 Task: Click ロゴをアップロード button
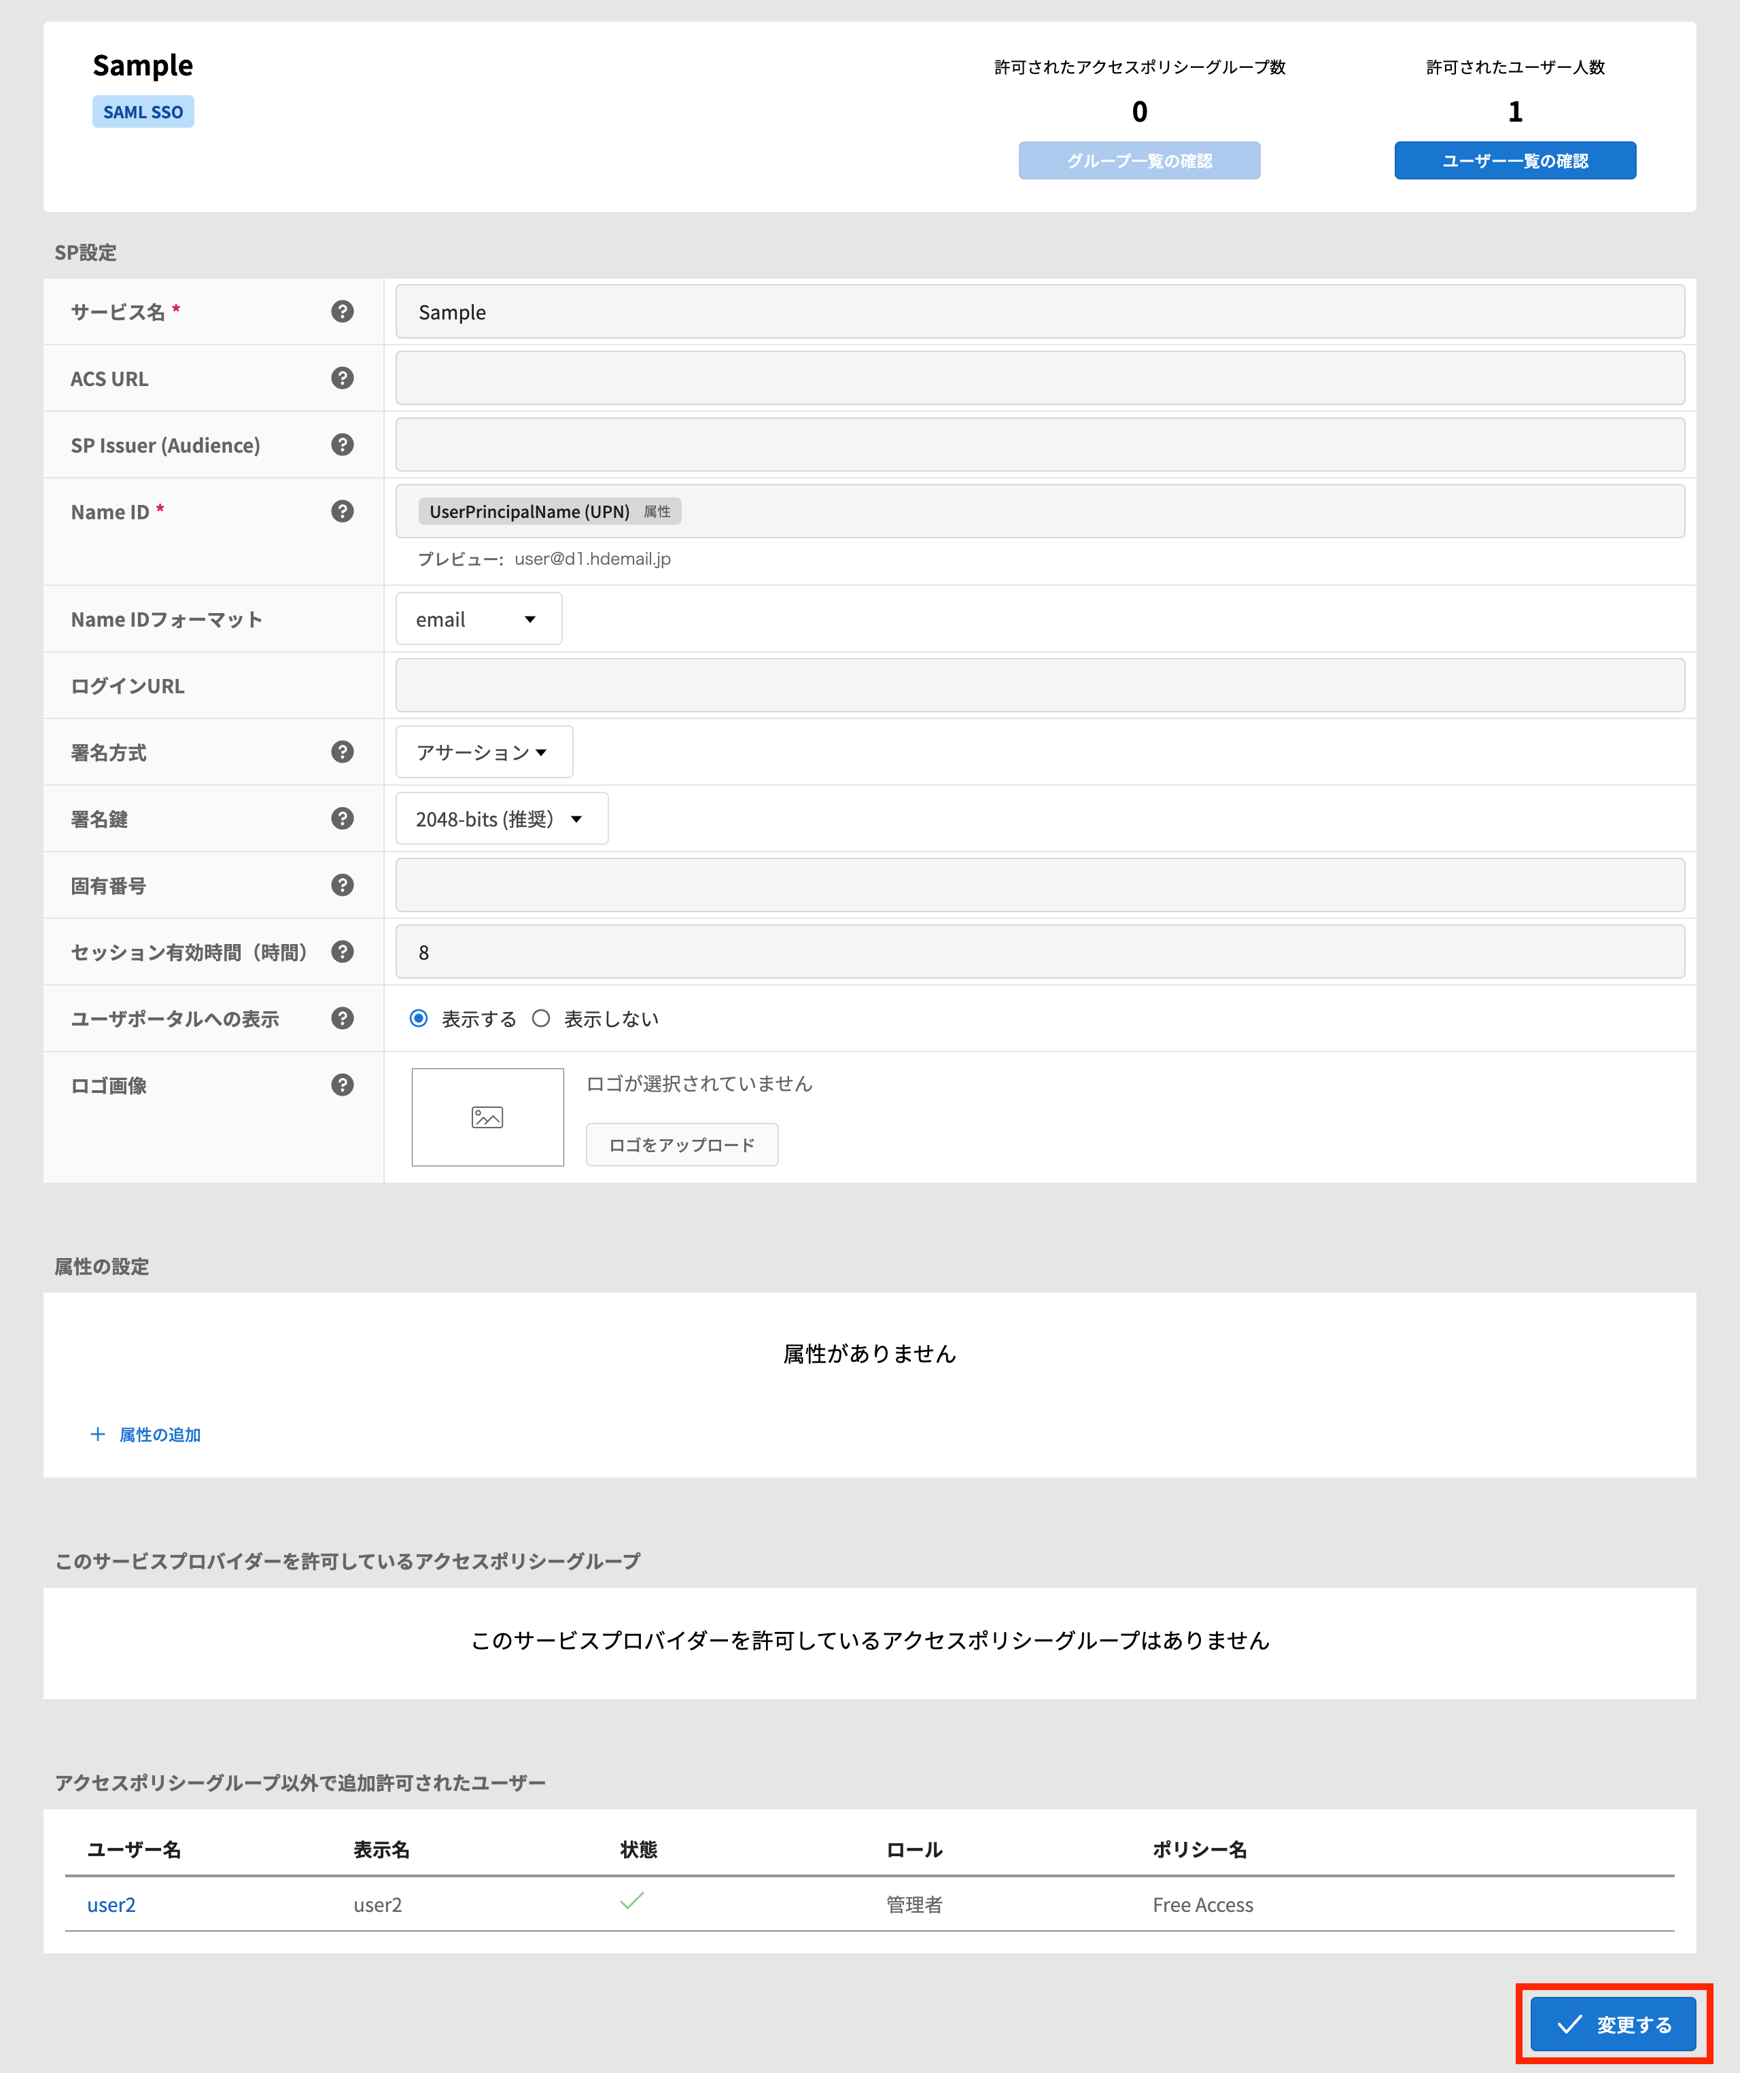682,1145
